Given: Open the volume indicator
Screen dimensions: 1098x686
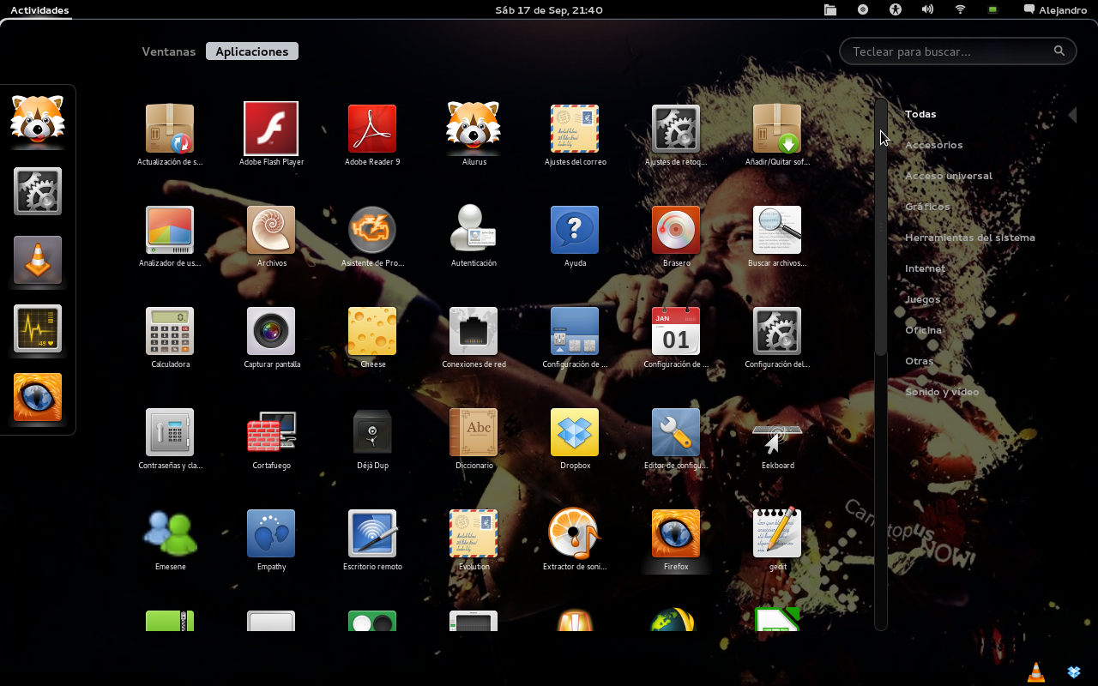Looking at the screenshot, I should click(x=927, y=10).
